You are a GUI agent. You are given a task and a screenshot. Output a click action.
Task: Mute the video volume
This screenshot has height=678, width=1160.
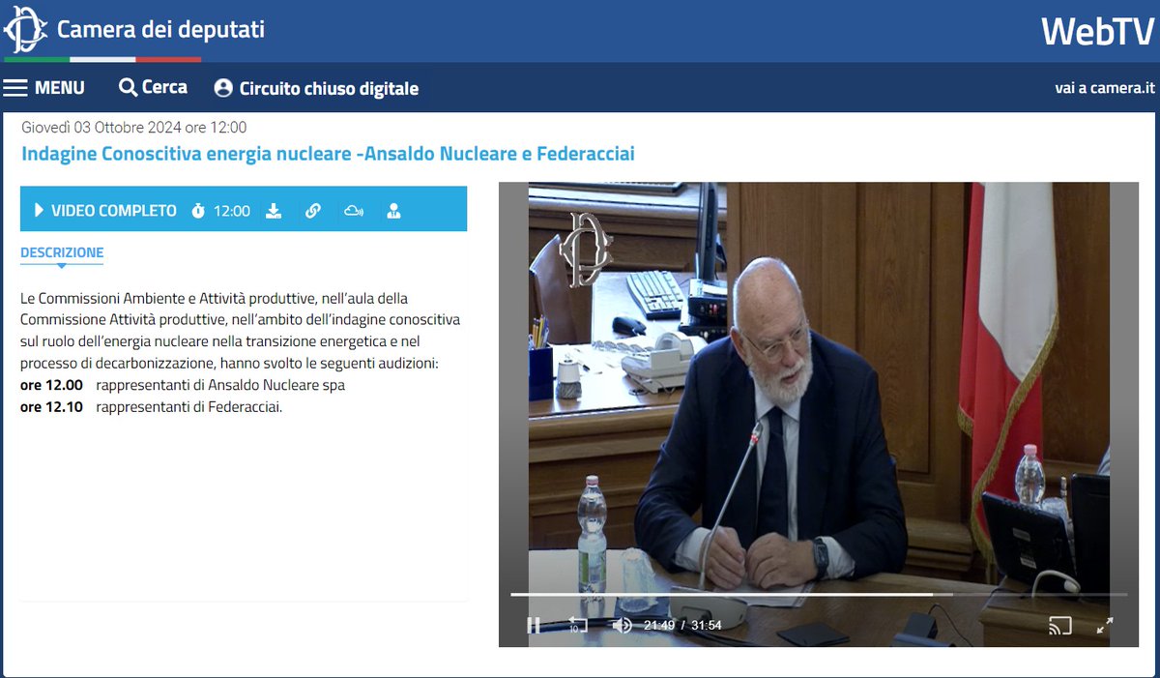point(622,625)
